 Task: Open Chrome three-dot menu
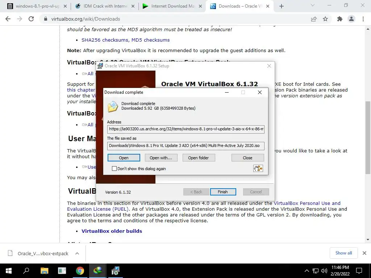click(363, 19)
